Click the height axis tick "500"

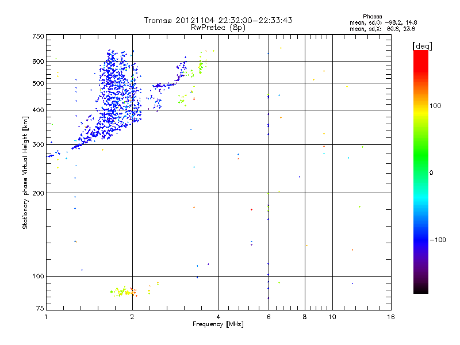click(38, 83)
